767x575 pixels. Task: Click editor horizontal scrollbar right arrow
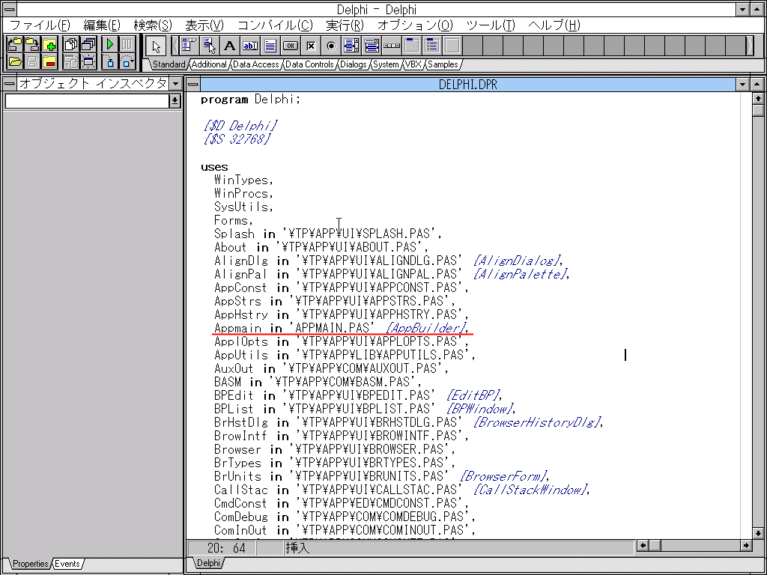coord(746,545)
